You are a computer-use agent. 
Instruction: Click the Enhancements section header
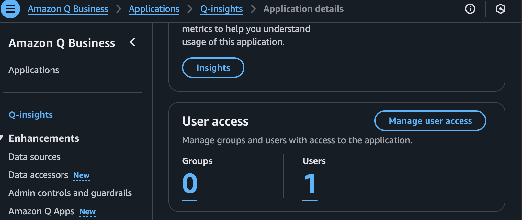tap(44, 138)
